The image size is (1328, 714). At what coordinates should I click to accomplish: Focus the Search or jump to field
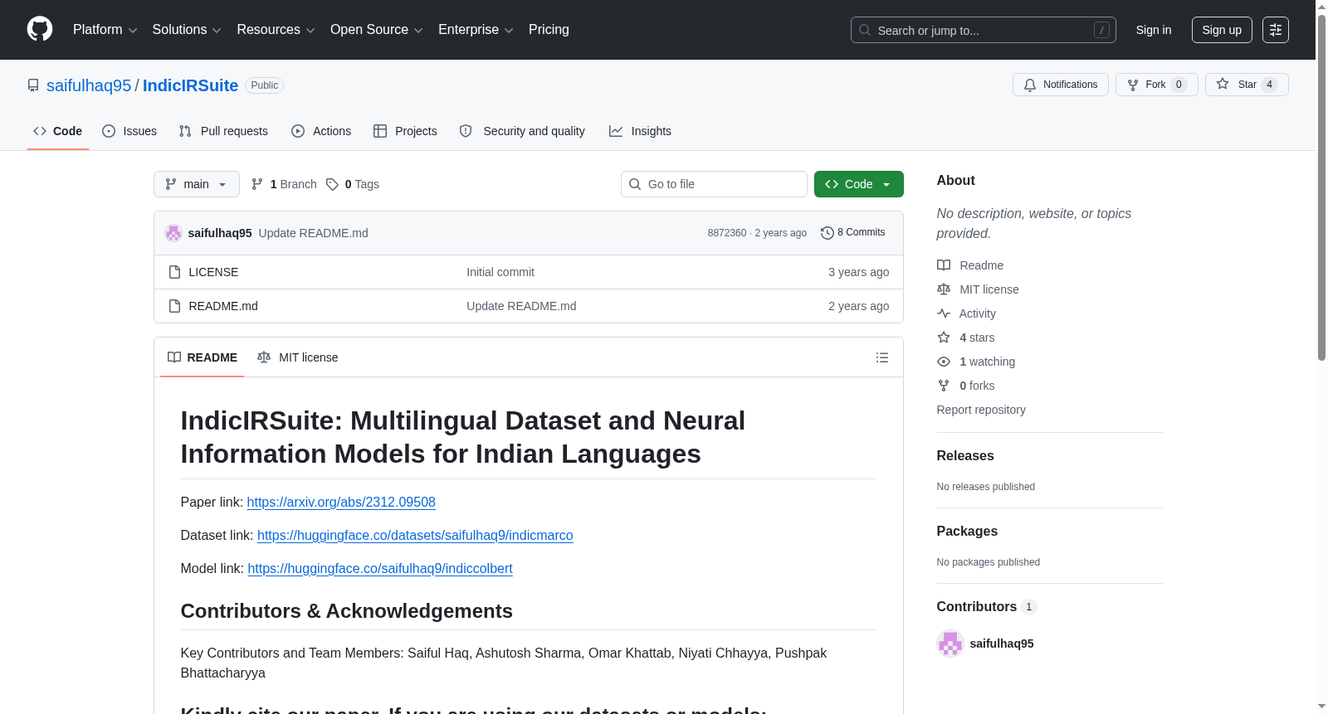[x=984, y=30]
